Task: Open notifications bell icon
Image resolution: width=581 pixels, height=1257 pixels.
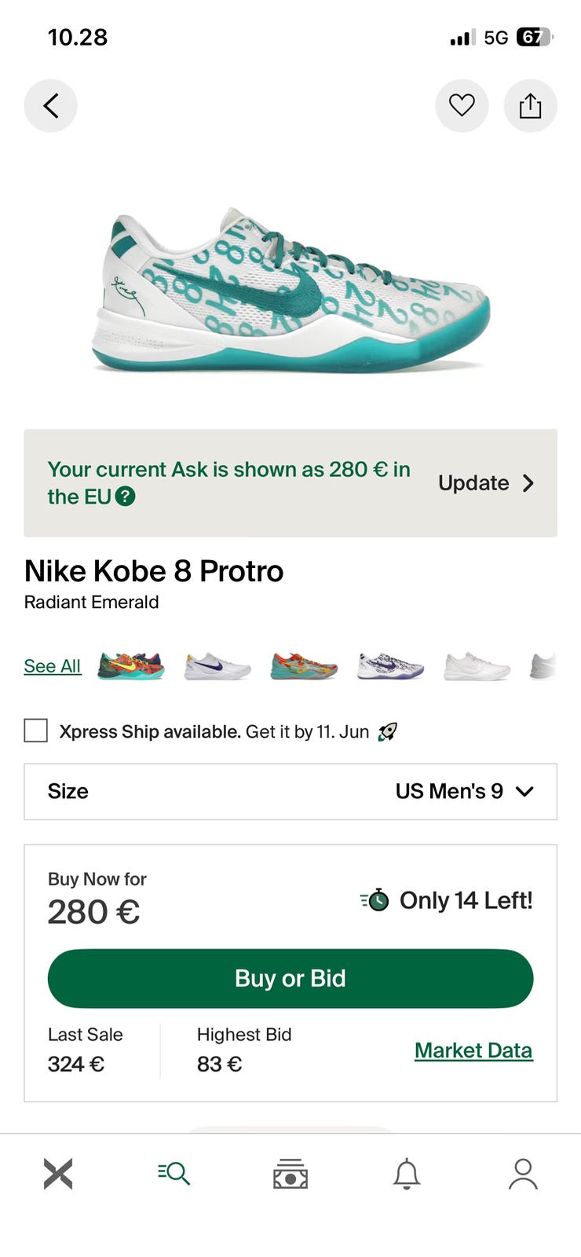Action: (x=407, y=1174)
